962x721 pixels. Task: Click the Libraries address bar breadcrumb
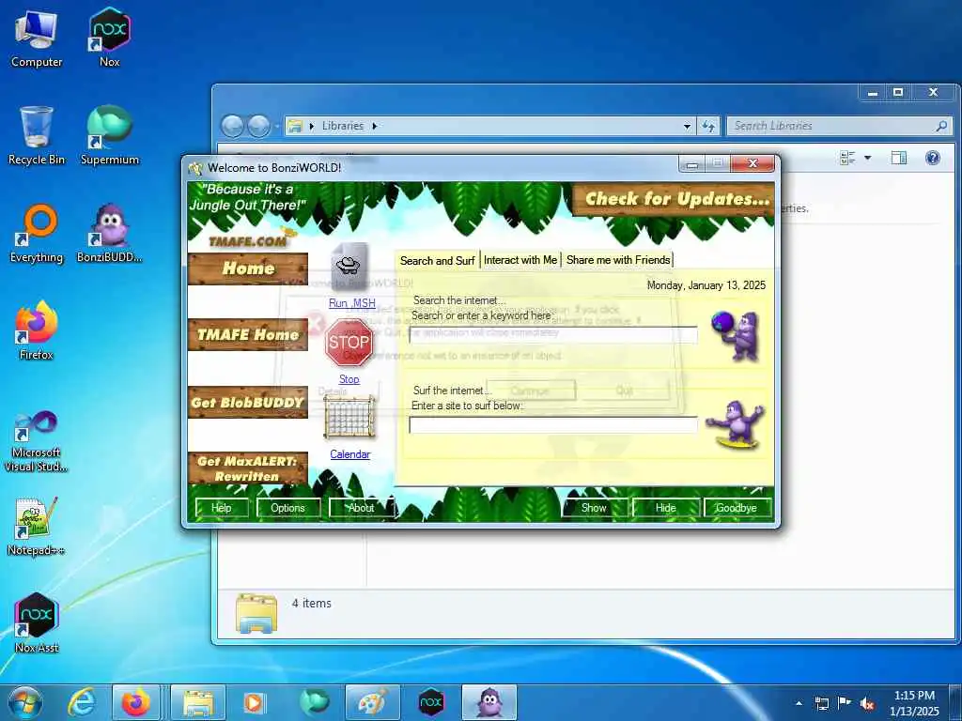pyautogui.click(x=342, y=126)
